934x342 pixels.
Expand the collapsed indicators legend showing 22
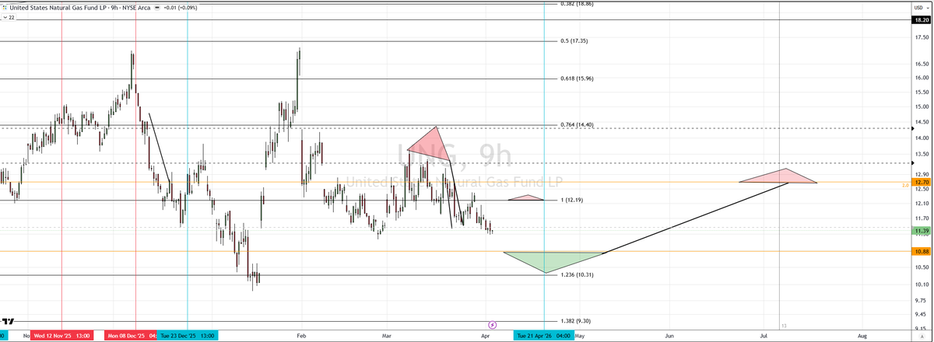(x=9, y=16)
